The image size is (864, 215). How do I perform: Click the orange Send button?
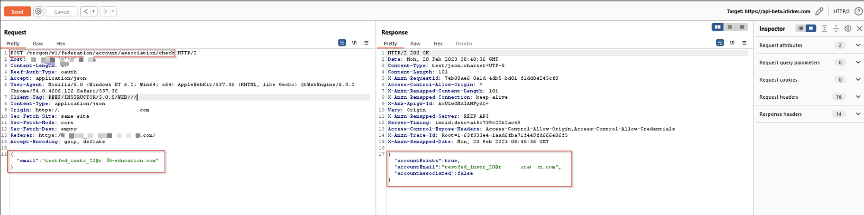tap(18, 11)
